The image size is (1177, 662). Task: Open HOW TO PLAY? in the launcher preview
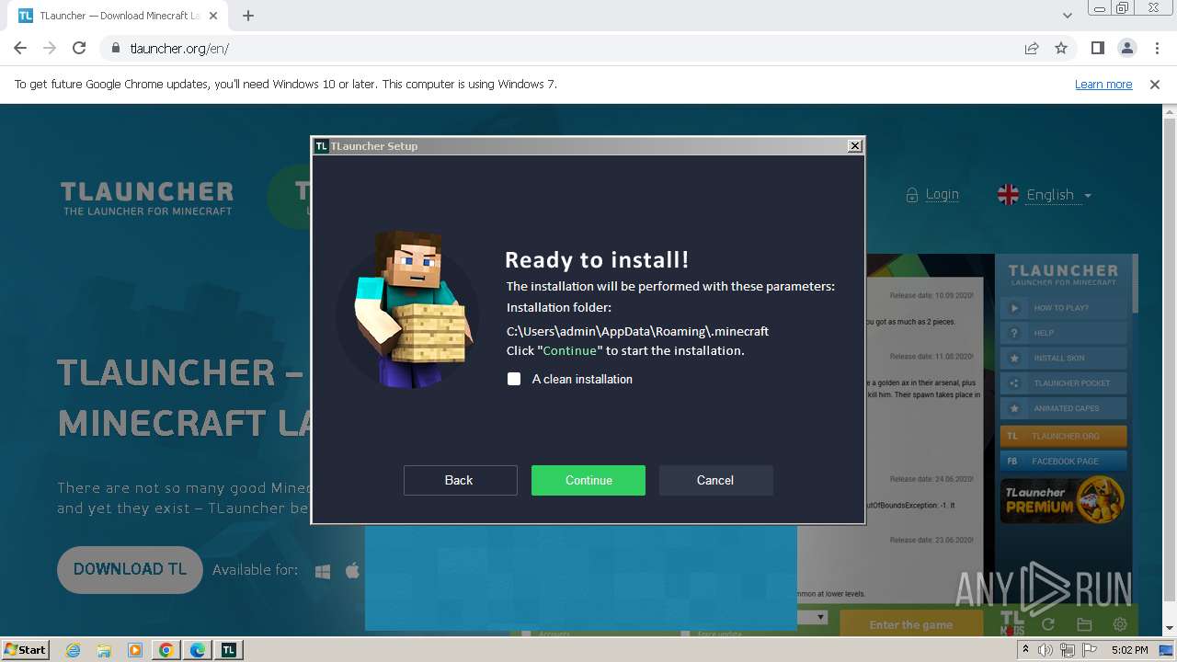[x=1063, y=308]
